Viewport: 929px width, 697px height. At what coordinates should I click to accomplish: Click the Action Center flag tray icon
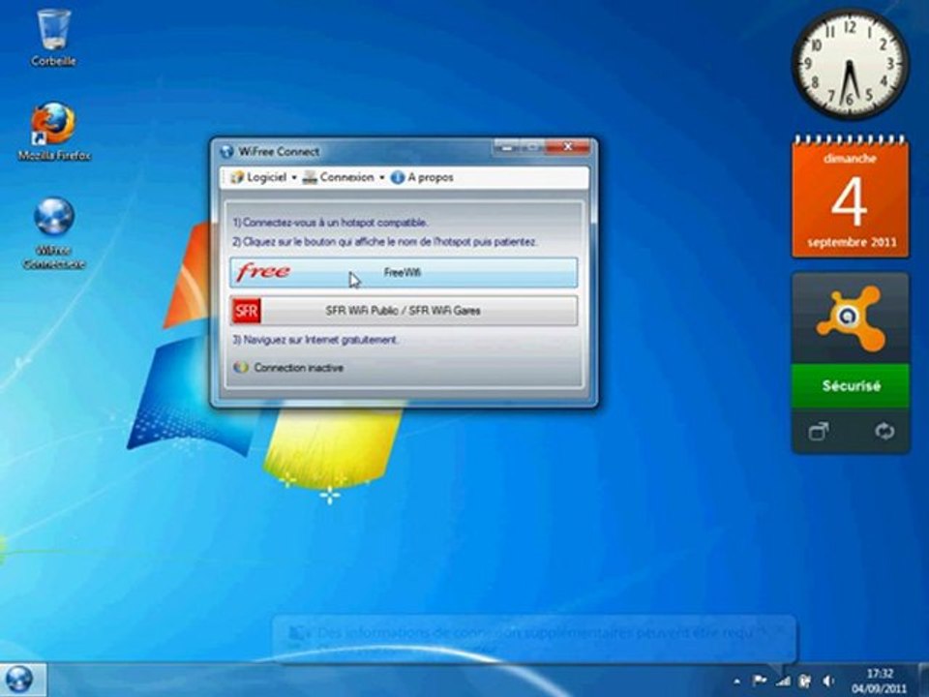click(760, 681)
